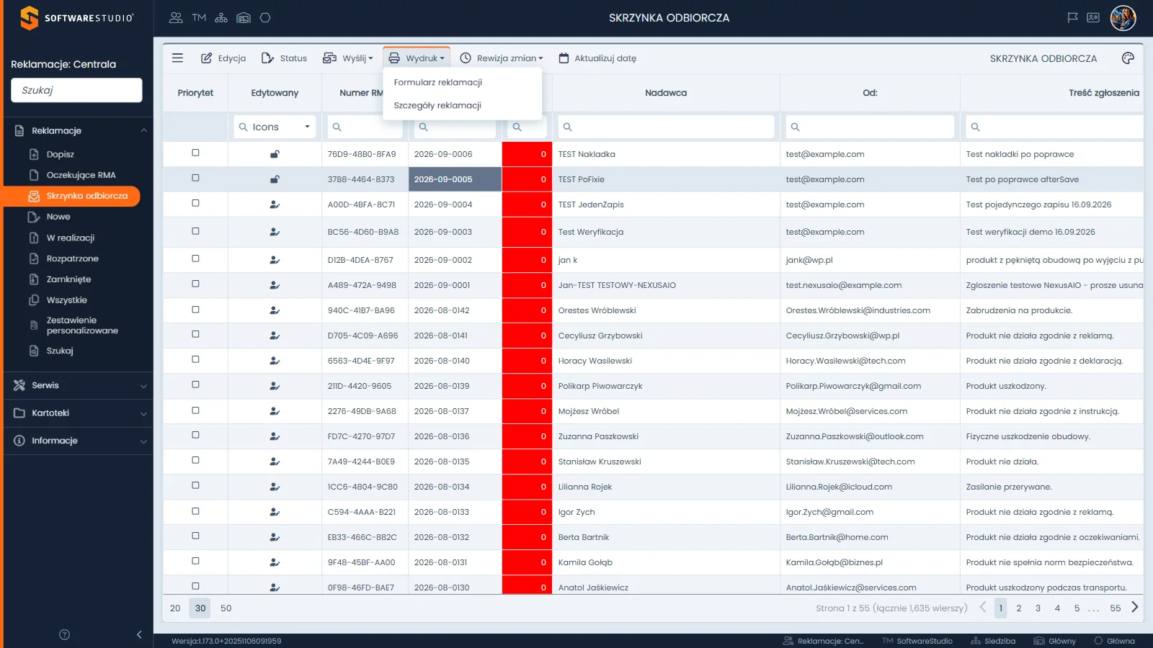This screenshot has width=1153, height=648.
Task: Click the Status toolbar button
Action: (284, 58)
